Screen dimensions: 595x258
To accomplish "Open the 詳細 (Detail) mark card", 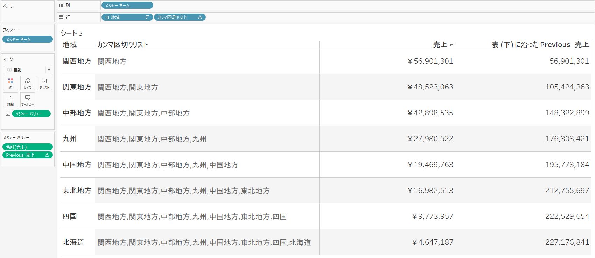I will click(x=10, y=100).
